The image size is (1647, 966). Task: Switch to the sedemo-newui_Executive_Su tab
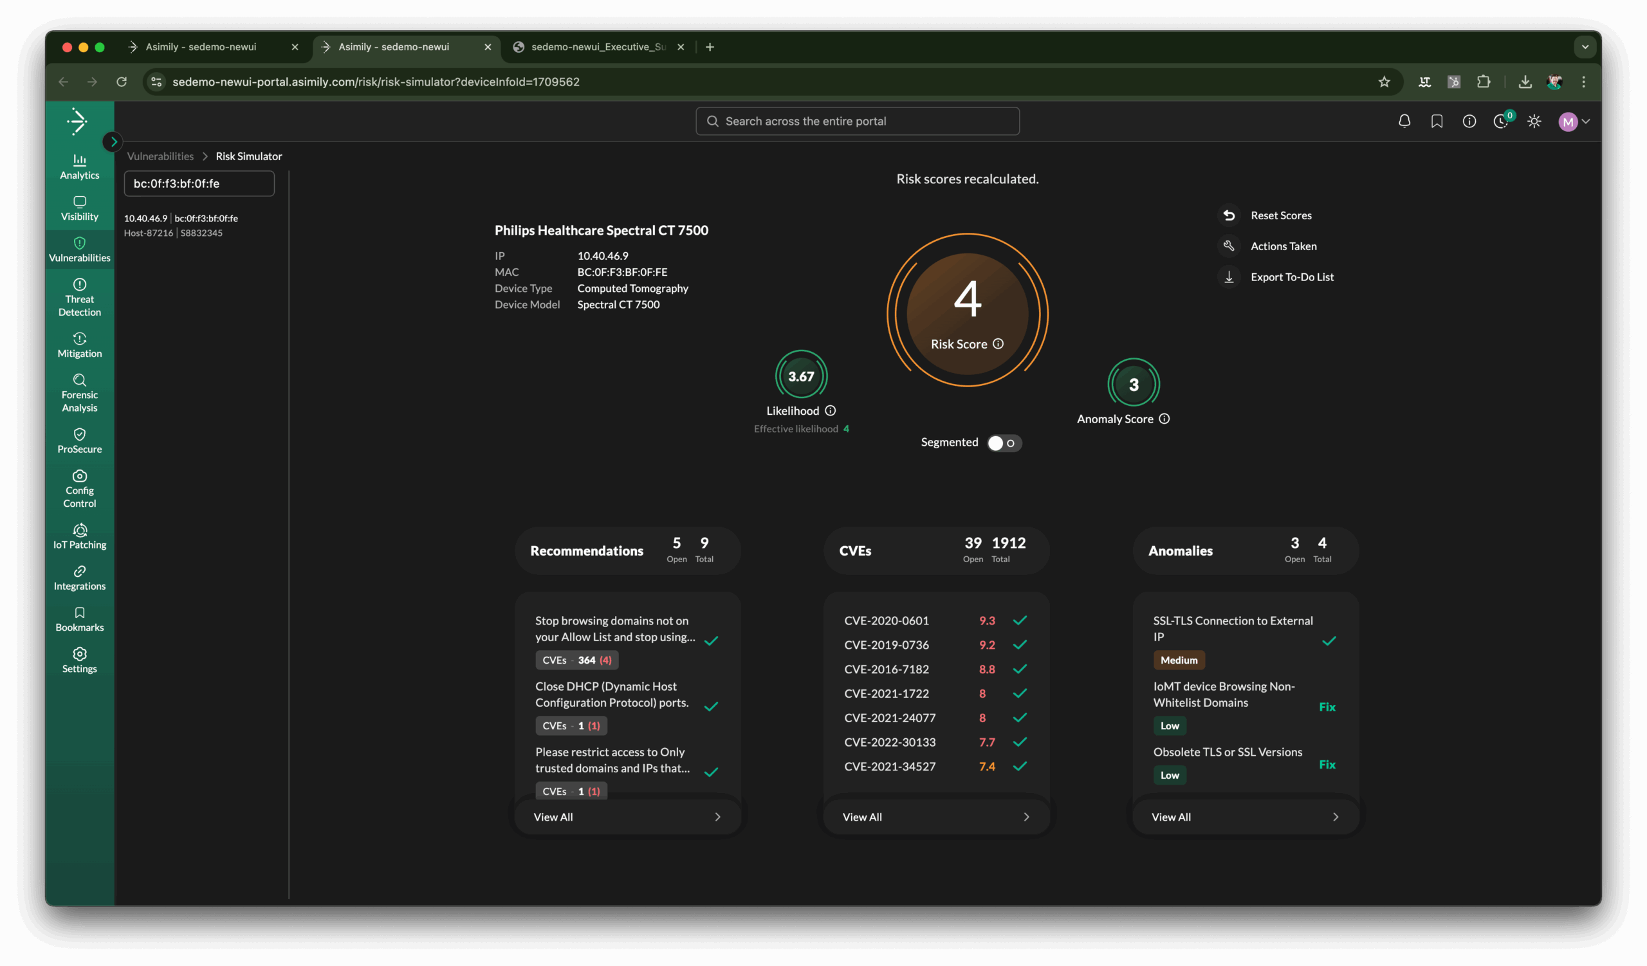(598, 47)
